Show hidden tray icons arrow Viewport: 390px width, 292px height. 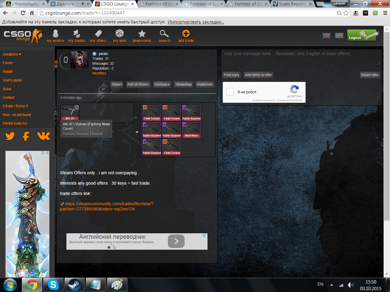331,285
